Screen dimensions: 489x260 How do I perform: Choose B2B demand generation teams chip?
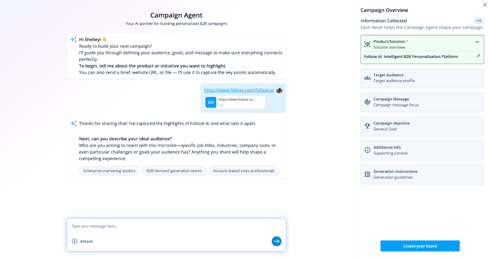[x=174, y=171]
